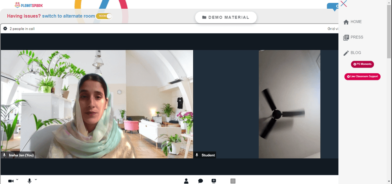Click the dotted square icon in toolbar

click(x=233, y=181)
